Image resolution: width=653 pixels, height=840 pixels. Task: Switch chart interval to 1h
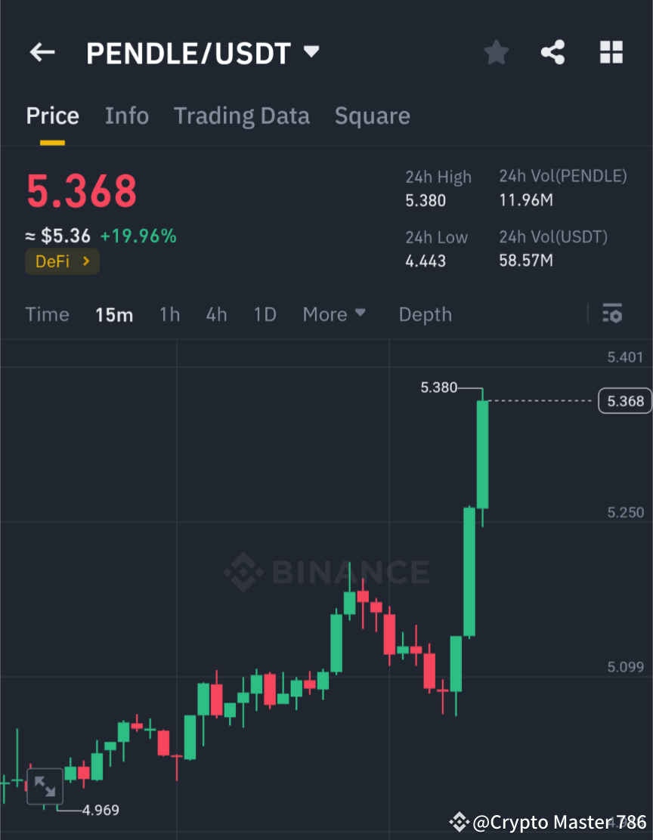[169, 314]
